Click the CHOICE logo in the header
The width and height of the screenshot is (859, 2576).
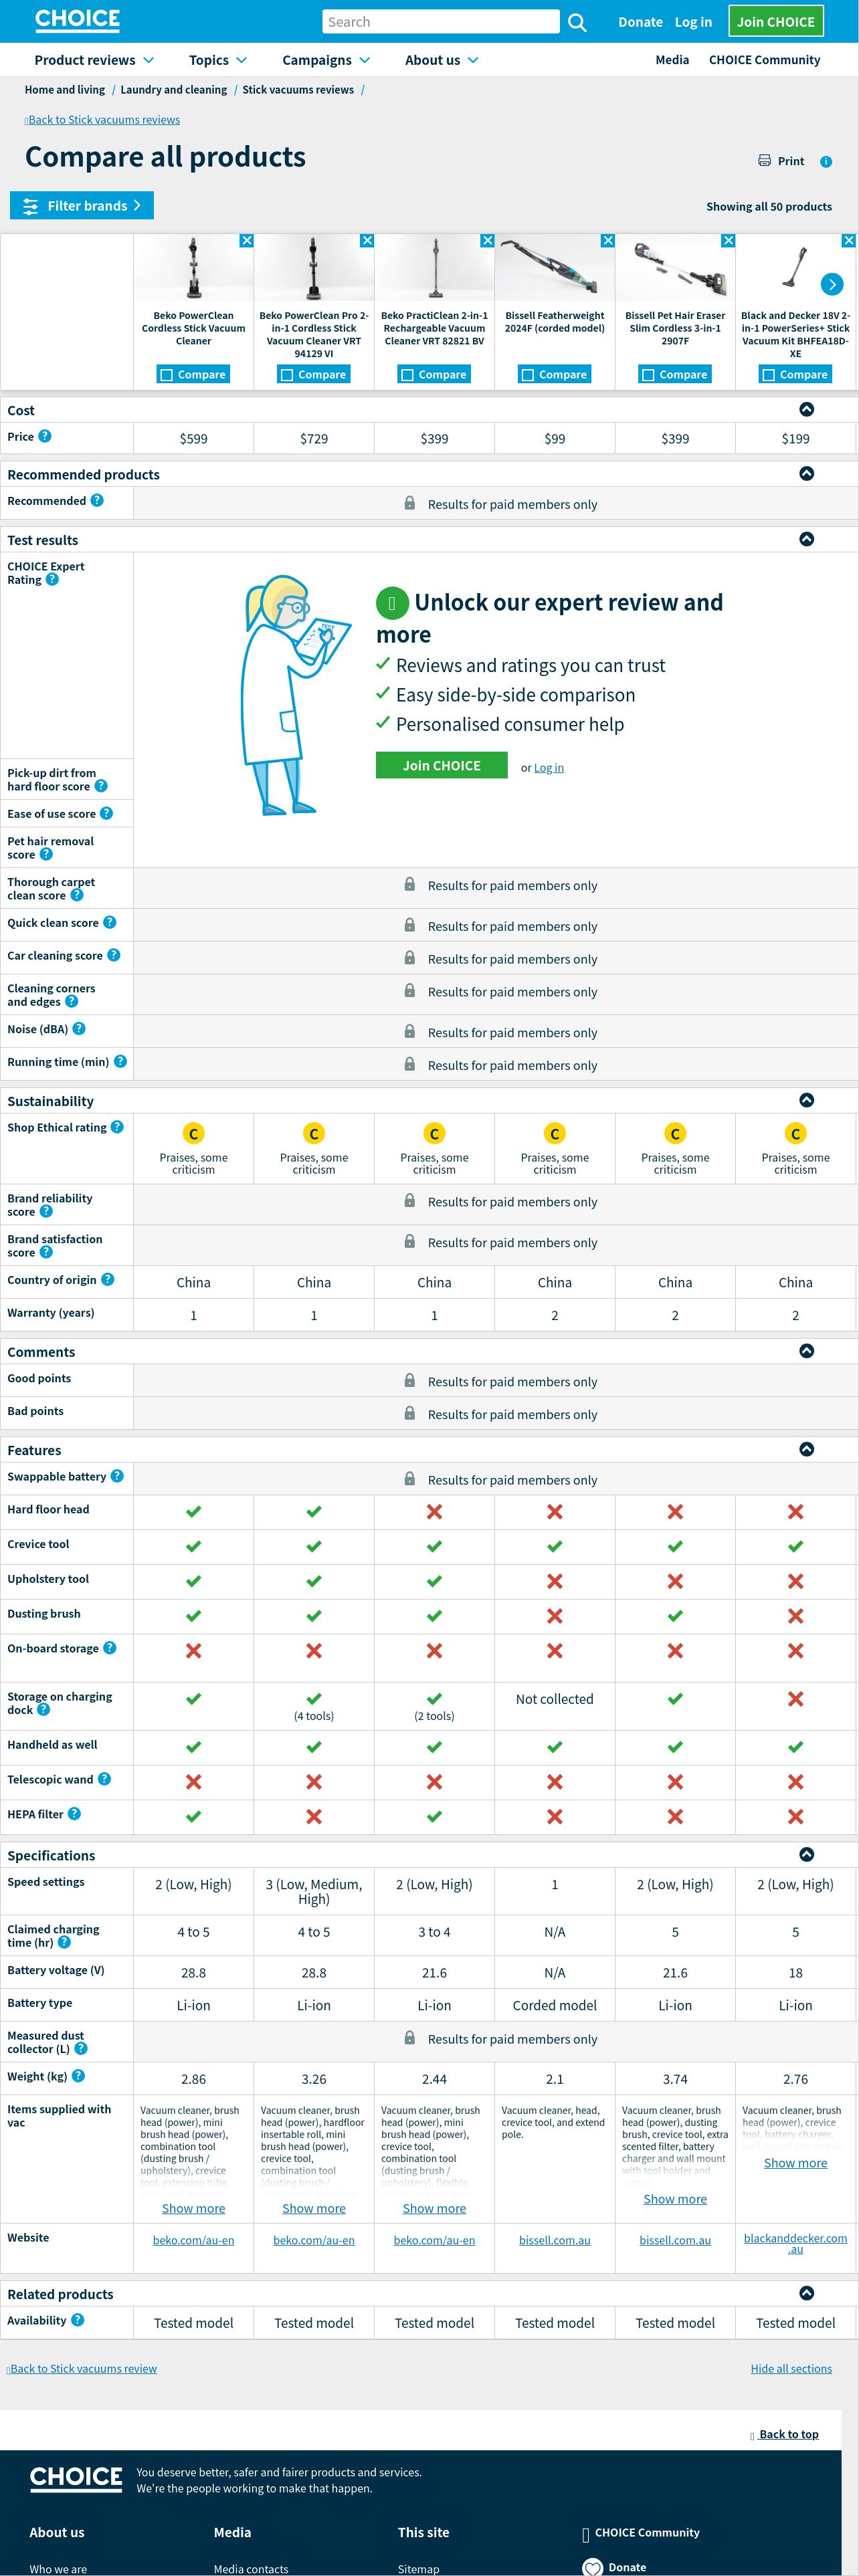77,20
